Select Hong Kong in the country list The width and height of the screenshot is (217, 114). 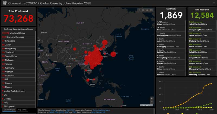pyautogui.click(x=18, y=49)
